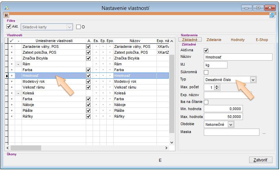Click the Umiestnenie vlastnosti column header
Image resolution: width=280 pixels, height=171 pixels.
pyautogui.click(x=54, y=41)
